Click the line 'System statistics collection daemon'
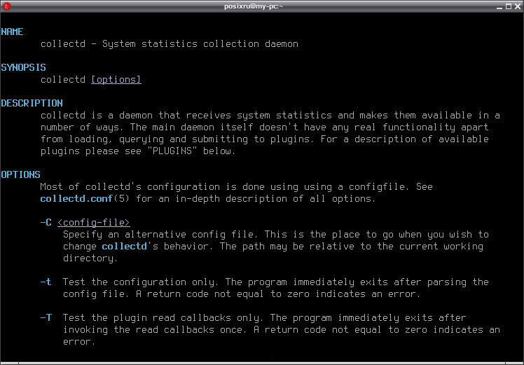 [x=200, y=44]
